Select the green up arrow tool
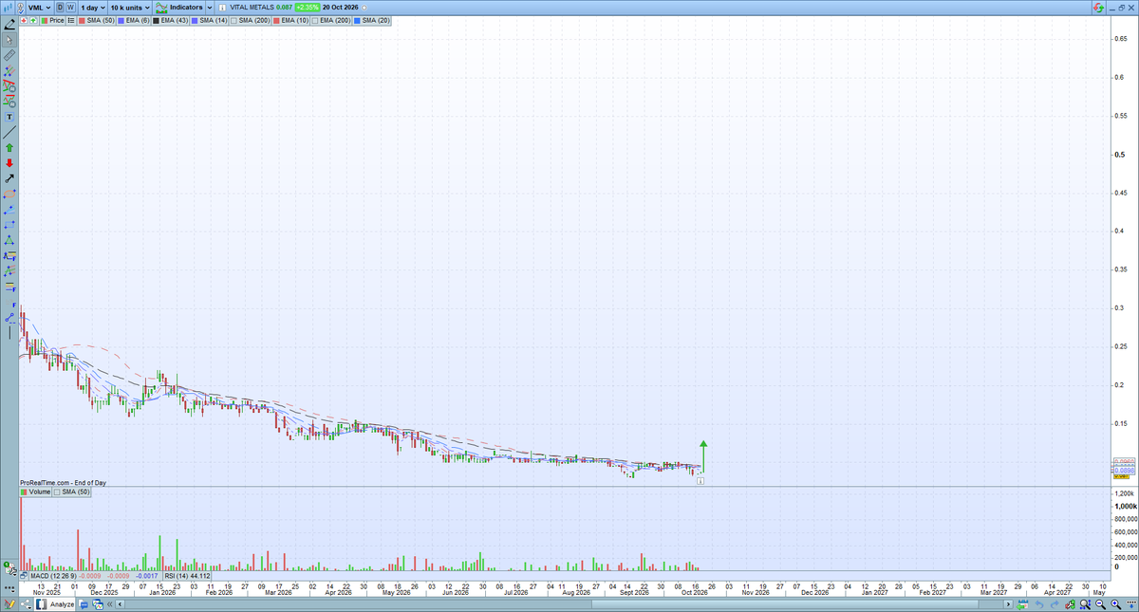The height and width of the screenshot is (612, 1139). 9,148
